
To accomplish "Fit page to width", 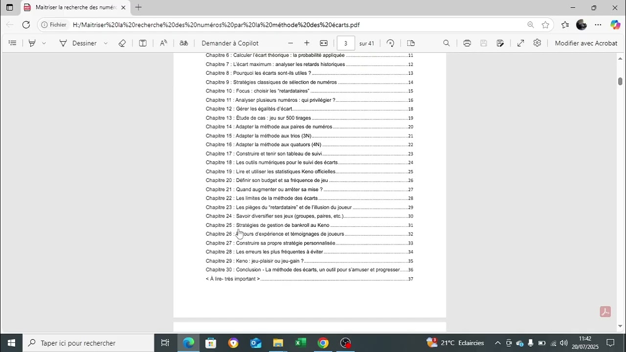I will pos(324,43).
